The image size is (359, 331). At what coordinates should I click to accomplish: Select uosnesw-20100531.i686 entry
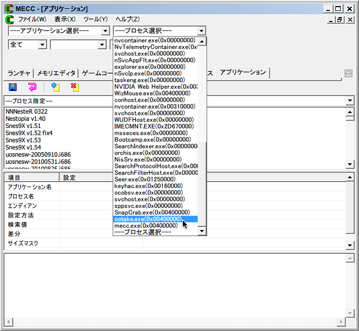[x=38, y=162]
